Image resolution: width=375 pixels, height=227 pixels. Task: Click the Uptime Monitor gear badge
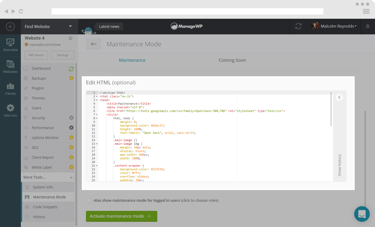(x=71, y=137)
